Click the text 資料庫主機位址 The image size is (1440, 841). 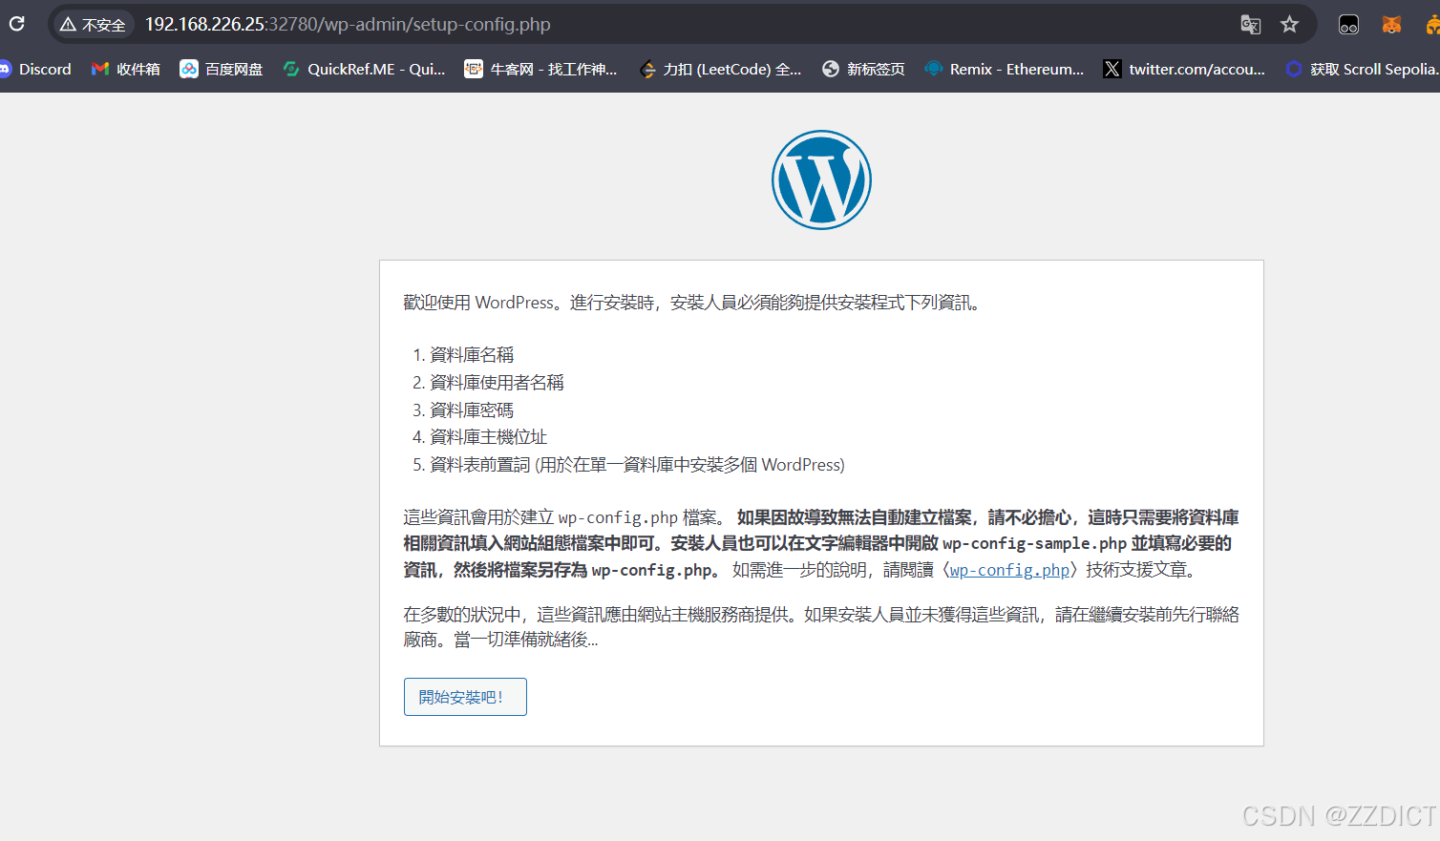coord(488,437)
